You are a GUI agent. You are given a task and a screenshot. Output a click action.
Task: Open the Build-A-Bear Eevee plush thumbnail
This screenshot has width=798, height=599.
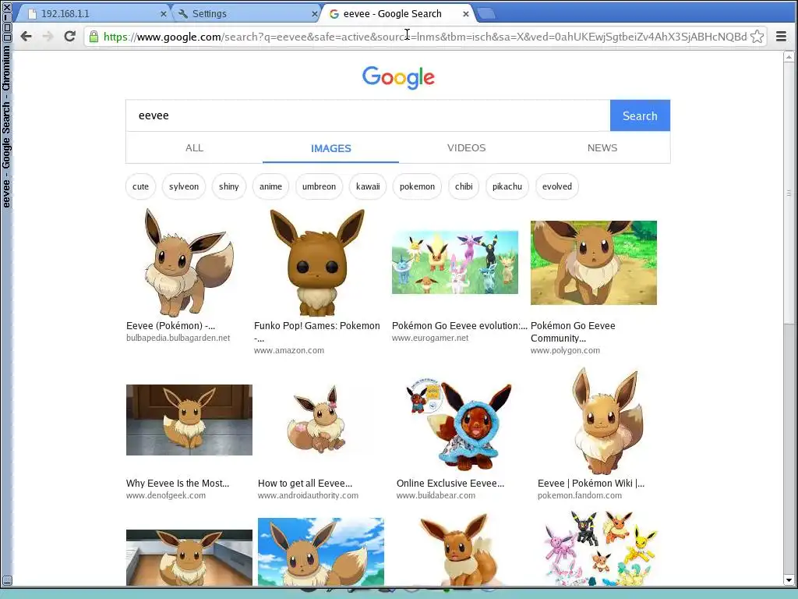[x=460, y=423]
